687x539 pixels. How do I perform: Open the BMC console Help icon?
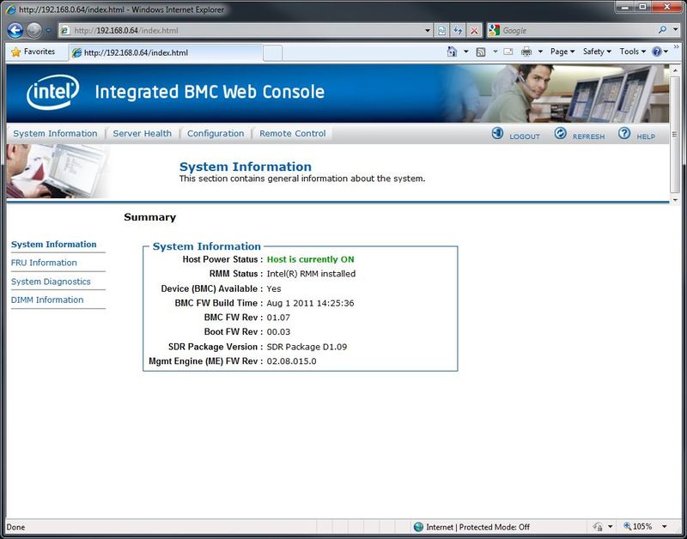(x=624, y=134)
